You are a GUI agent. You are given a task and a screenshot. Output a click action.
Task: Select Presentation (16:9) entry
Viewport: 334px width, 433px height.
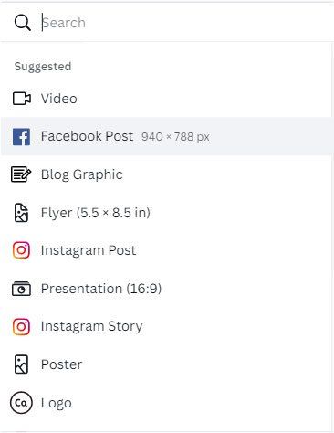coord(166,289)
